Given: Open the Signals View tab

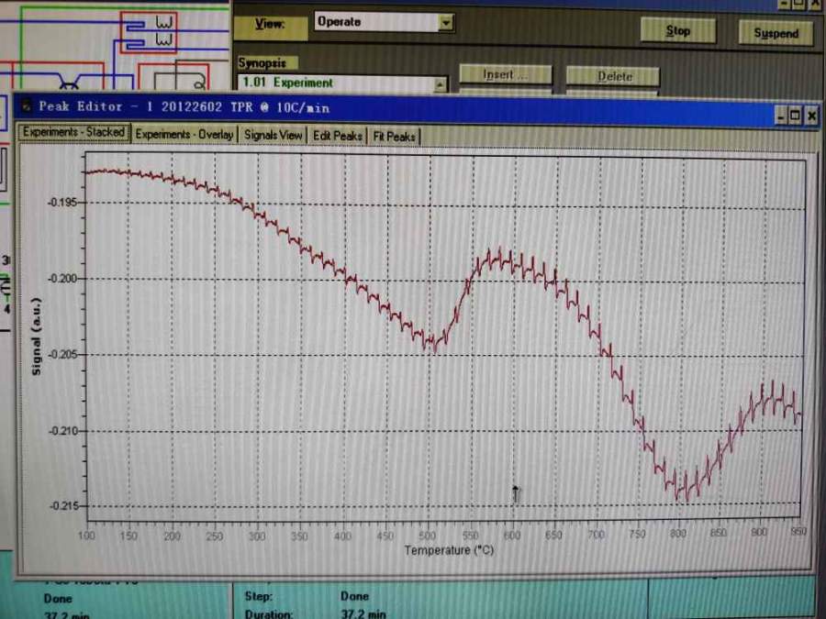Looking at the screenshot, I should 273,136.
